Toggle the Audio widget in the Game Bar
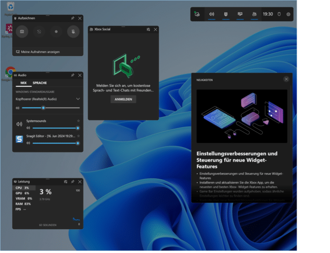Screen dimensions: 330x253 [212, 14]
